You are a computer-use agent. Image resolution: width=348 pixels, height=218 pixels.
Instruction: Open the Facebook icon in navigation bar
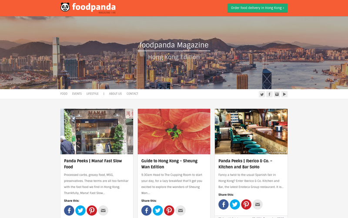269,94
